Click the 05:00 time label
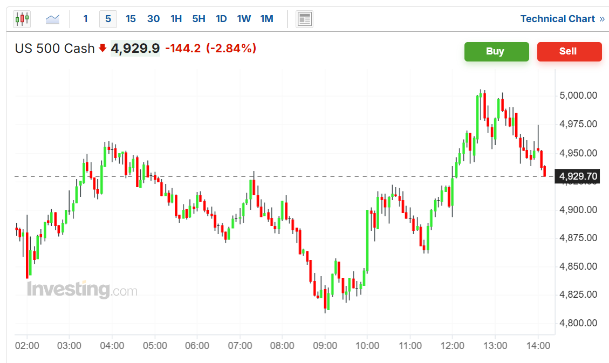 [155, 346]
